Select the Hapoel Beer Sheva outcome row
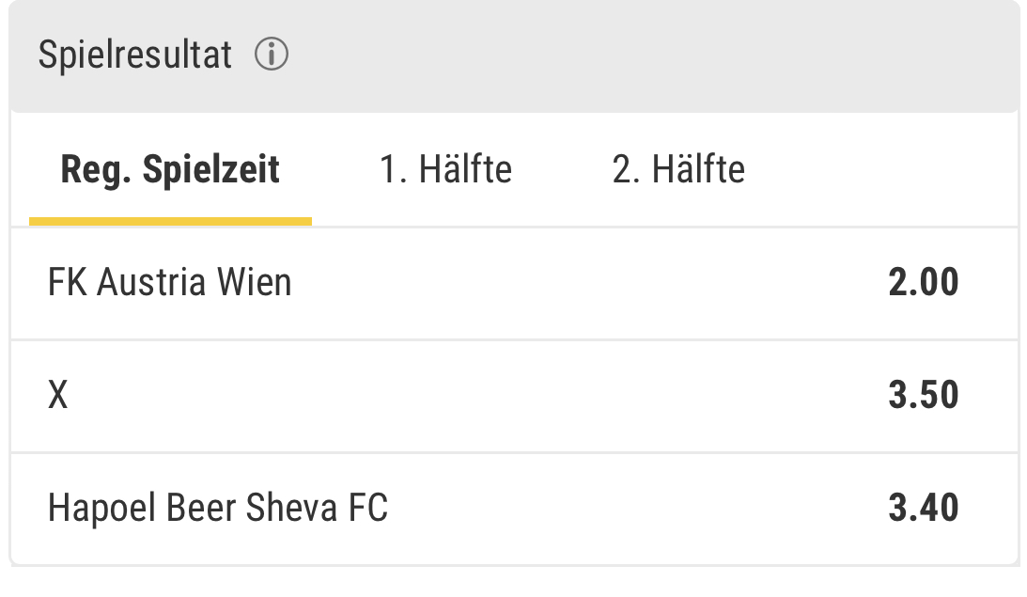Screen dimensions: 1027x597 (514, 510)
